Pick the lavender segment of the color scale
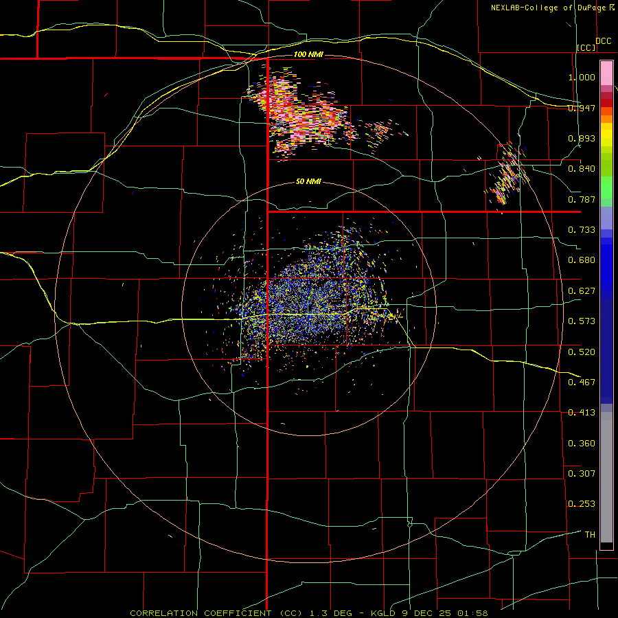The image size is (618, 618). coord(606,218)
